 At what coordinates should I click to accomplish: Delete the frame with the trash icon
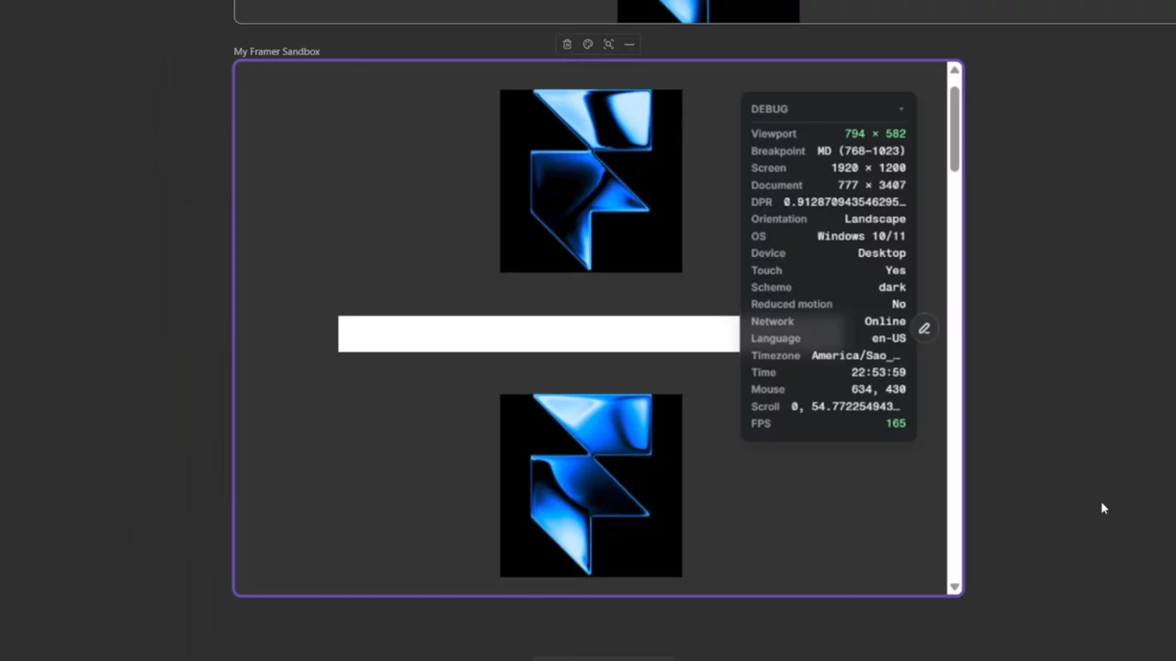[x=567, y=44]
